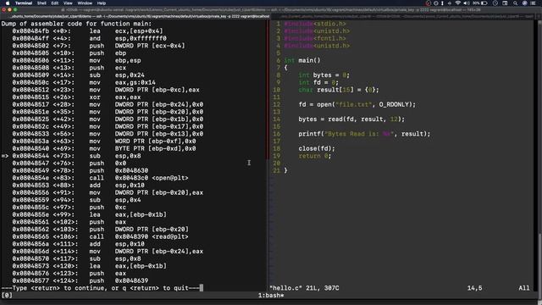Click the 'fd = open("file.txt", O_RDONLY);' line
Screen dimensions: 542x305
(357, 104)
